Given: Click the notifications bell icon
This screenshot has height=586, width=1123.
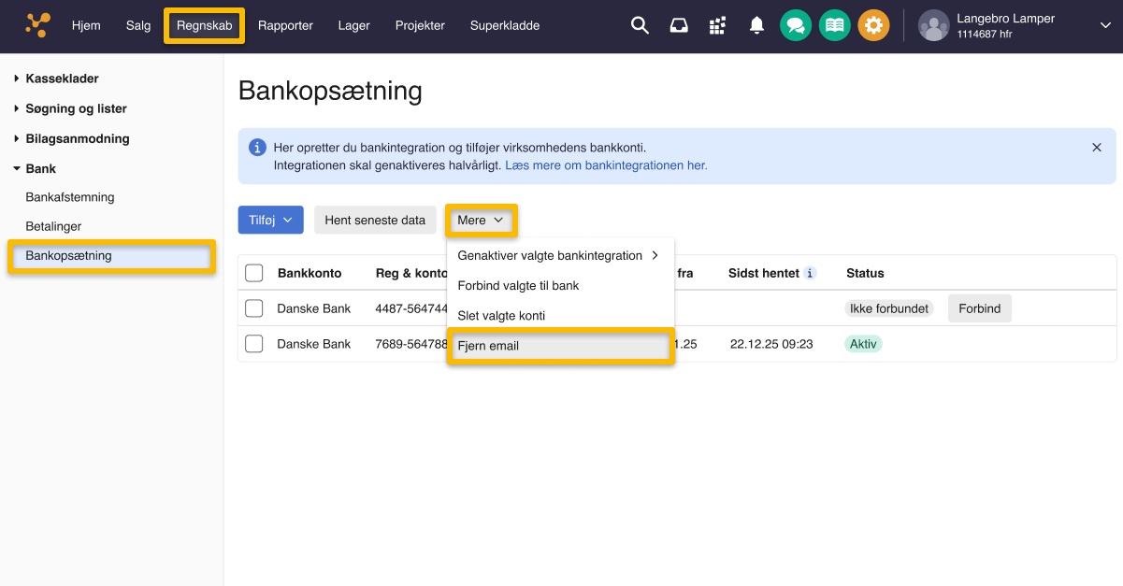Looking at the screenshot, I should [756, 25].
